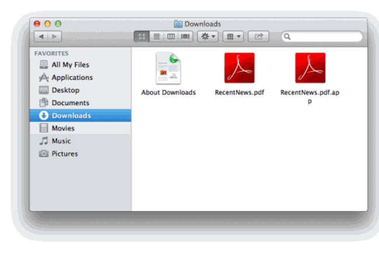Open the Action gear dropdown menu
379x253 pixels.
[208, 37]
